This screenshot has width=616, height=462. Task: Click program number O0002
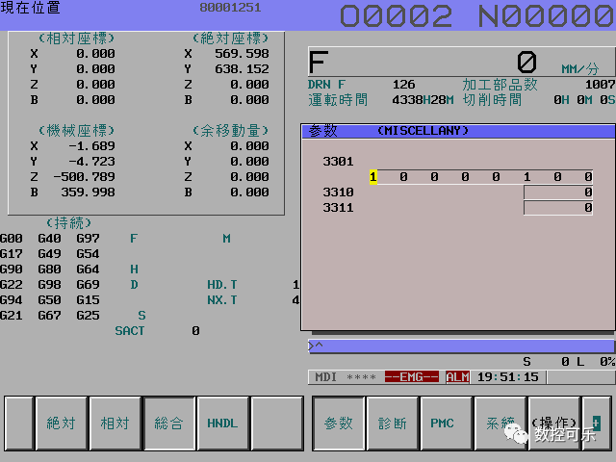click(x=396, y=16)
